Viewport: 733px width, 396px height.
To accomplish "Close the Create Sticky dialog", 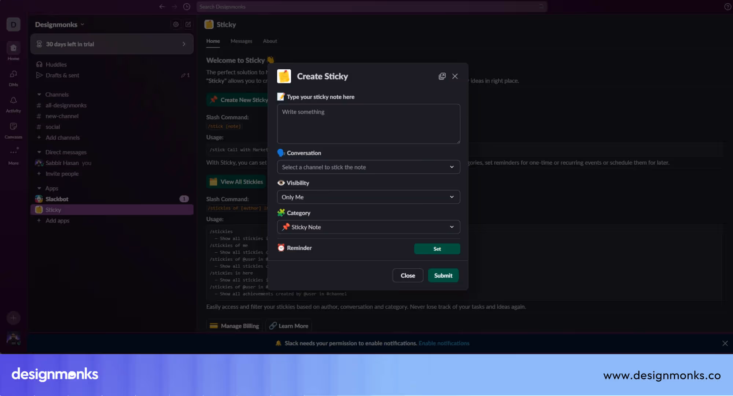I will 455,76.
